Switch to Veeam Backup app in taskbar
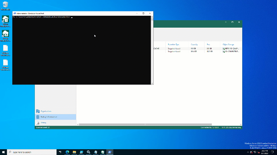This screenshot has height=155, width=277. coord(103,152)
